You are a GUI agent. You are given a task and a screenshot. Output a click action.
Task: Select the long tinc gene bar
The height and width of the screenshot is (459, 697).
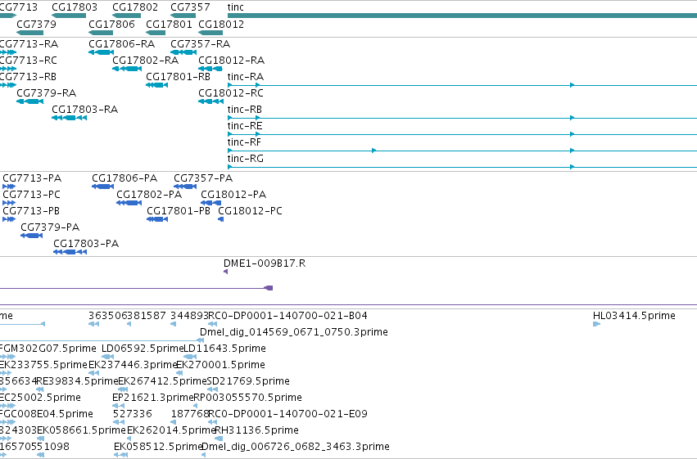[x=462, y=16]
